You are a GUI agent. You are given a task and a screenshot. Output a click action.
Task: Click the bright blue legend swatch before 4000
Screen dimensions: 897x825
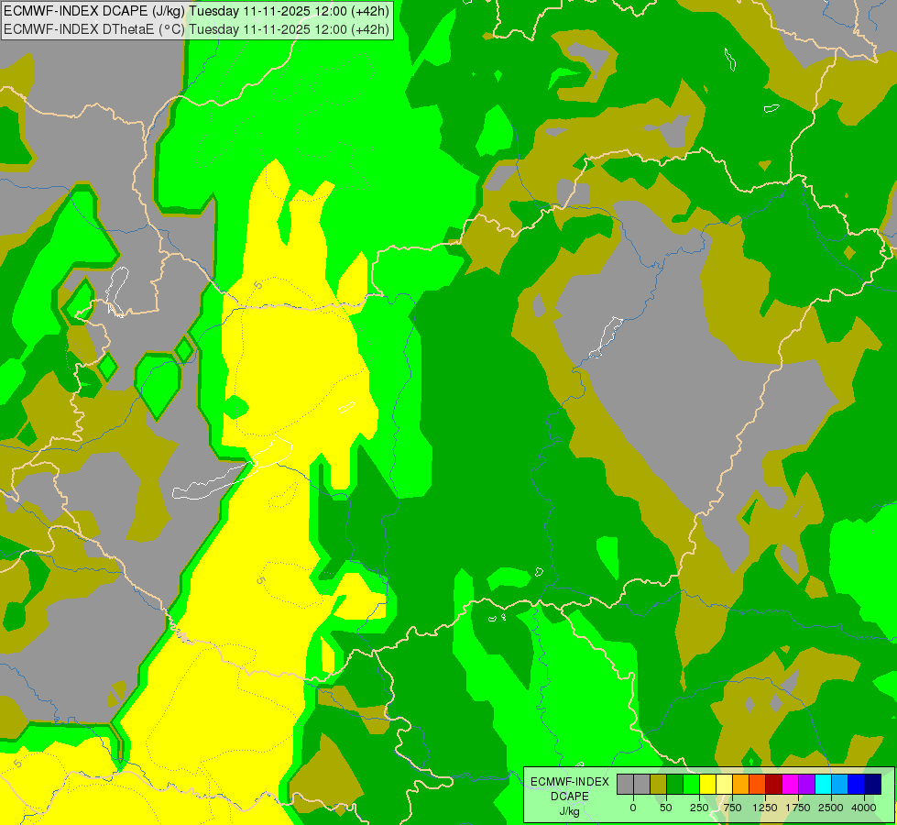pyautogui.click(x=857, y=784)
